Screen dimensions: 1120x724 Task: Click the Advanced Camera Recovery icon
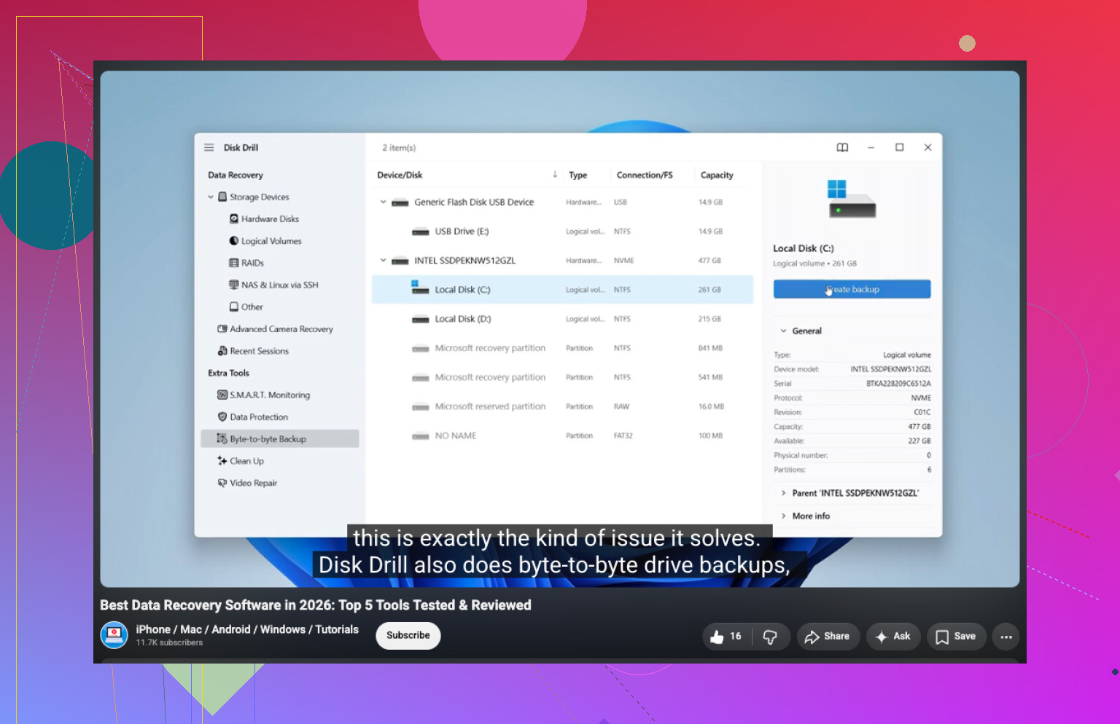pos(222,328)
